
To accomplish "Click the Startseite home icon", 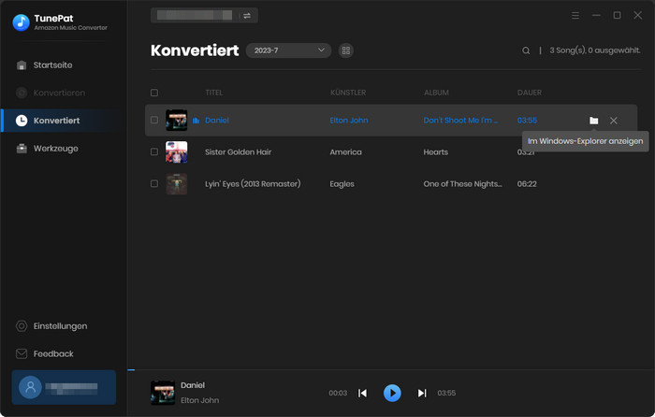I will coord(22,65).
